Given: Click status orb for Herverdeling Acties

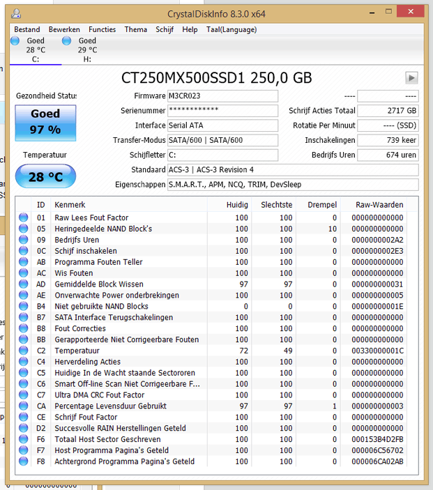Looking at the screenshot, I should (24, 362).
